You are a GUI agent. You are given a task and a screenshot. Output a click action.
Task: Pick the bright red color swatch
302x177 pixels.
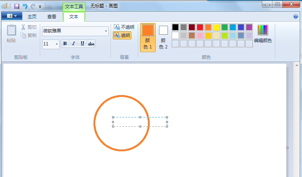[x=200, y=27]
